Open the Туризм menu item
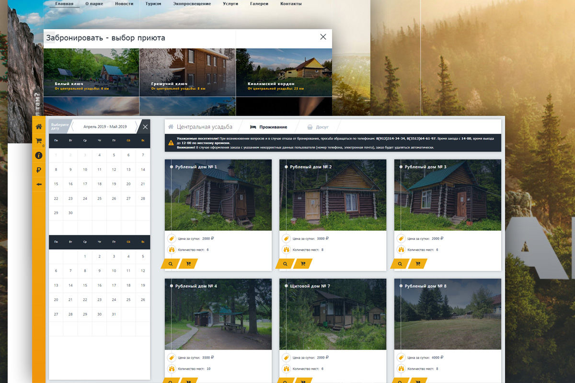 [153, 4]
